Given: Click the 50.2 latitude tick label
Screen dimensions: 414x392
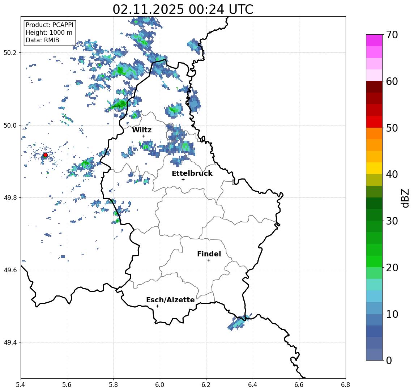Looking at the screenshot, I should 10,52.
